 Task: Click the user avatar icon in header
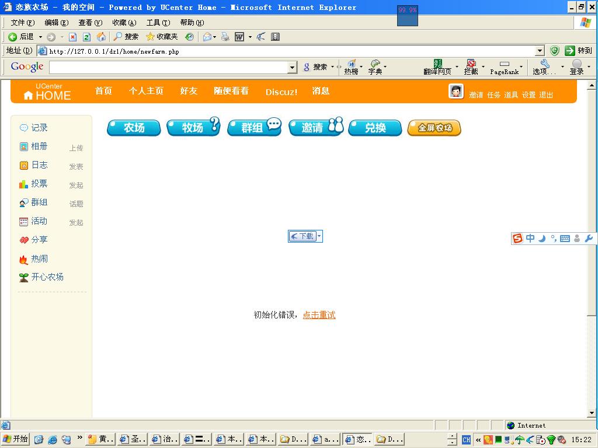[456, 92]
